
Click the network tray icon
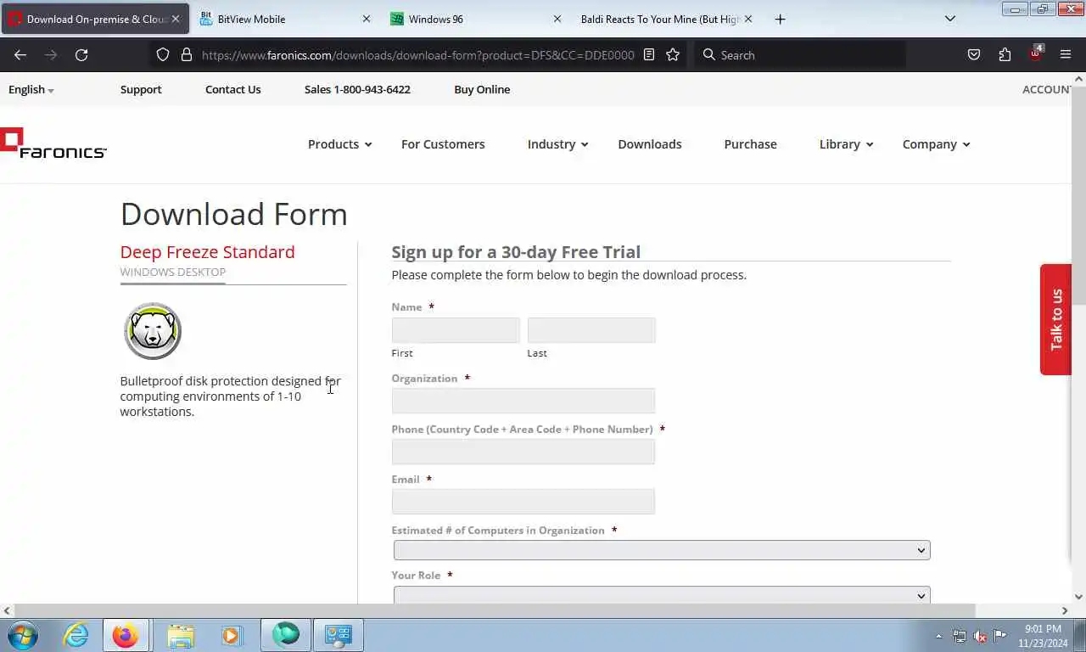coord(960,636)
